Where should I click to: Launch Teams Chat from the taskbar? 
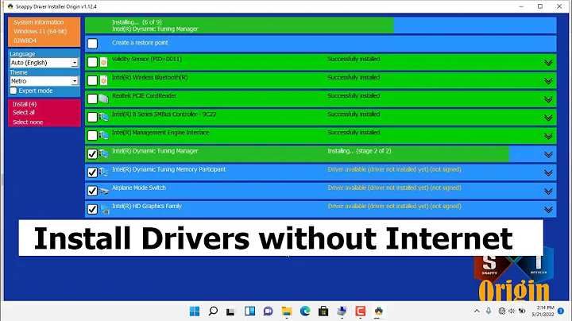coord(269,311)
